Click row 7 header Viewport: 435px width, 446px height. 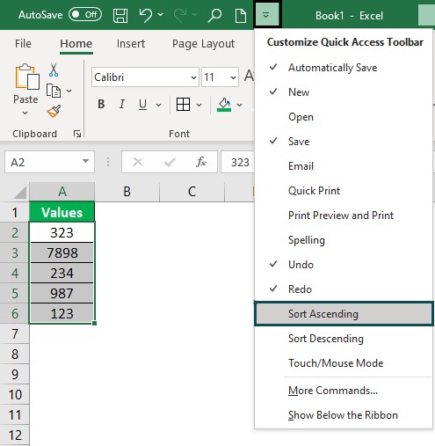point(15,333)
